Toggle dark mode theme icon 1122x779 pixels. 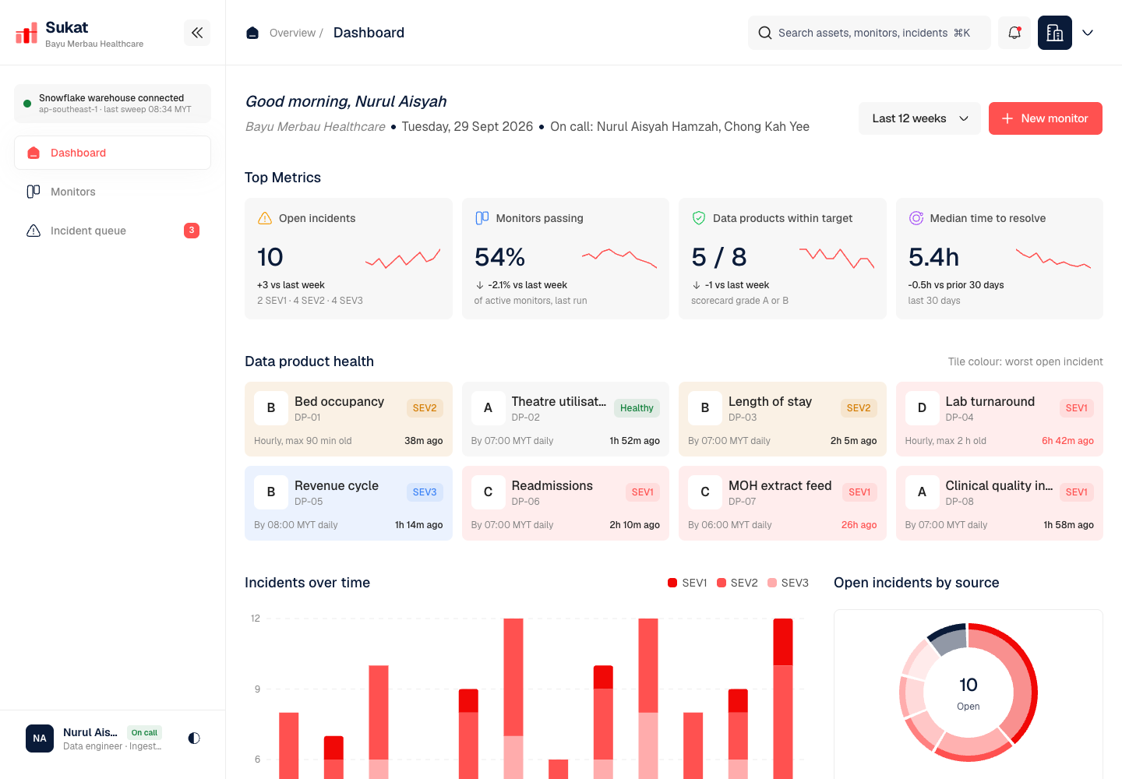(x=194, y=738)
